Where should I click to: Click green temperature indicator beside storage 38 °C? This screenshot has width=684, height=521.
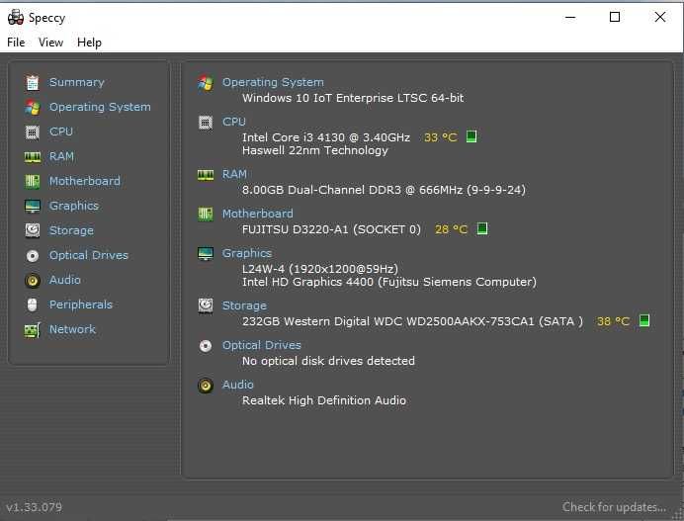click(644, 320)
